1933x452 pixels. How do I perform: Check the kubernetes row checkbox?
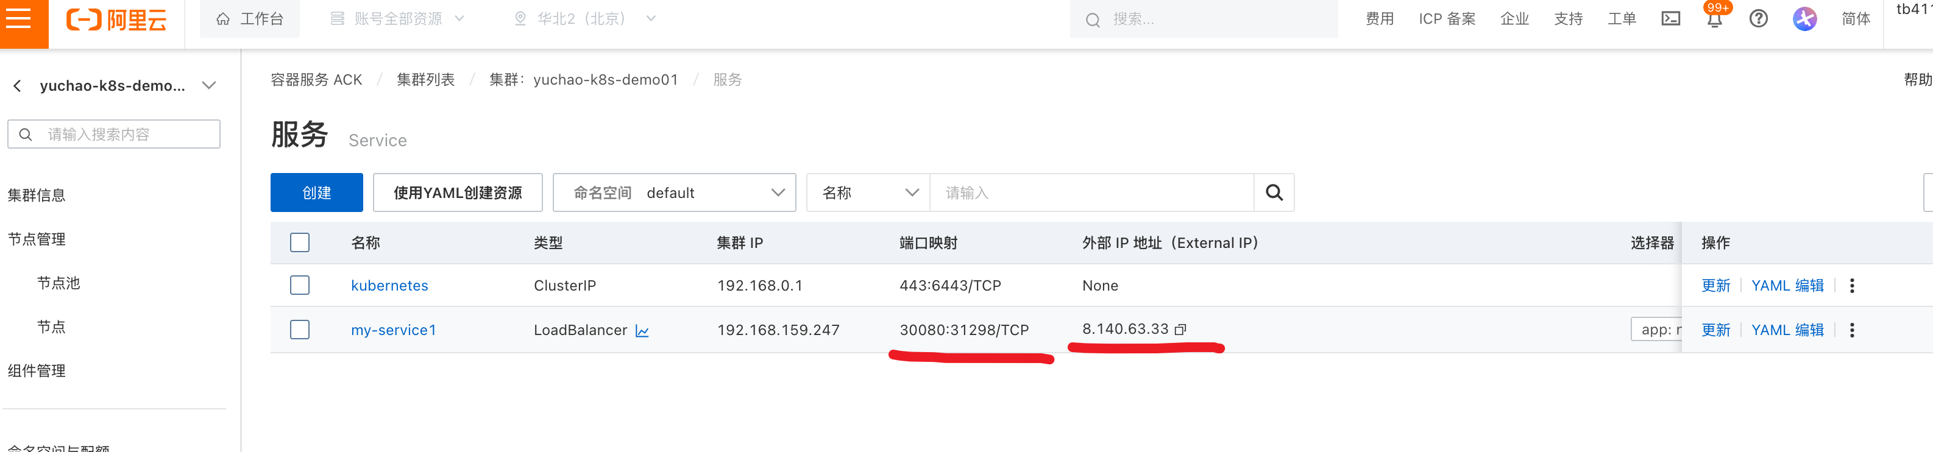click(x=299, y=286)
